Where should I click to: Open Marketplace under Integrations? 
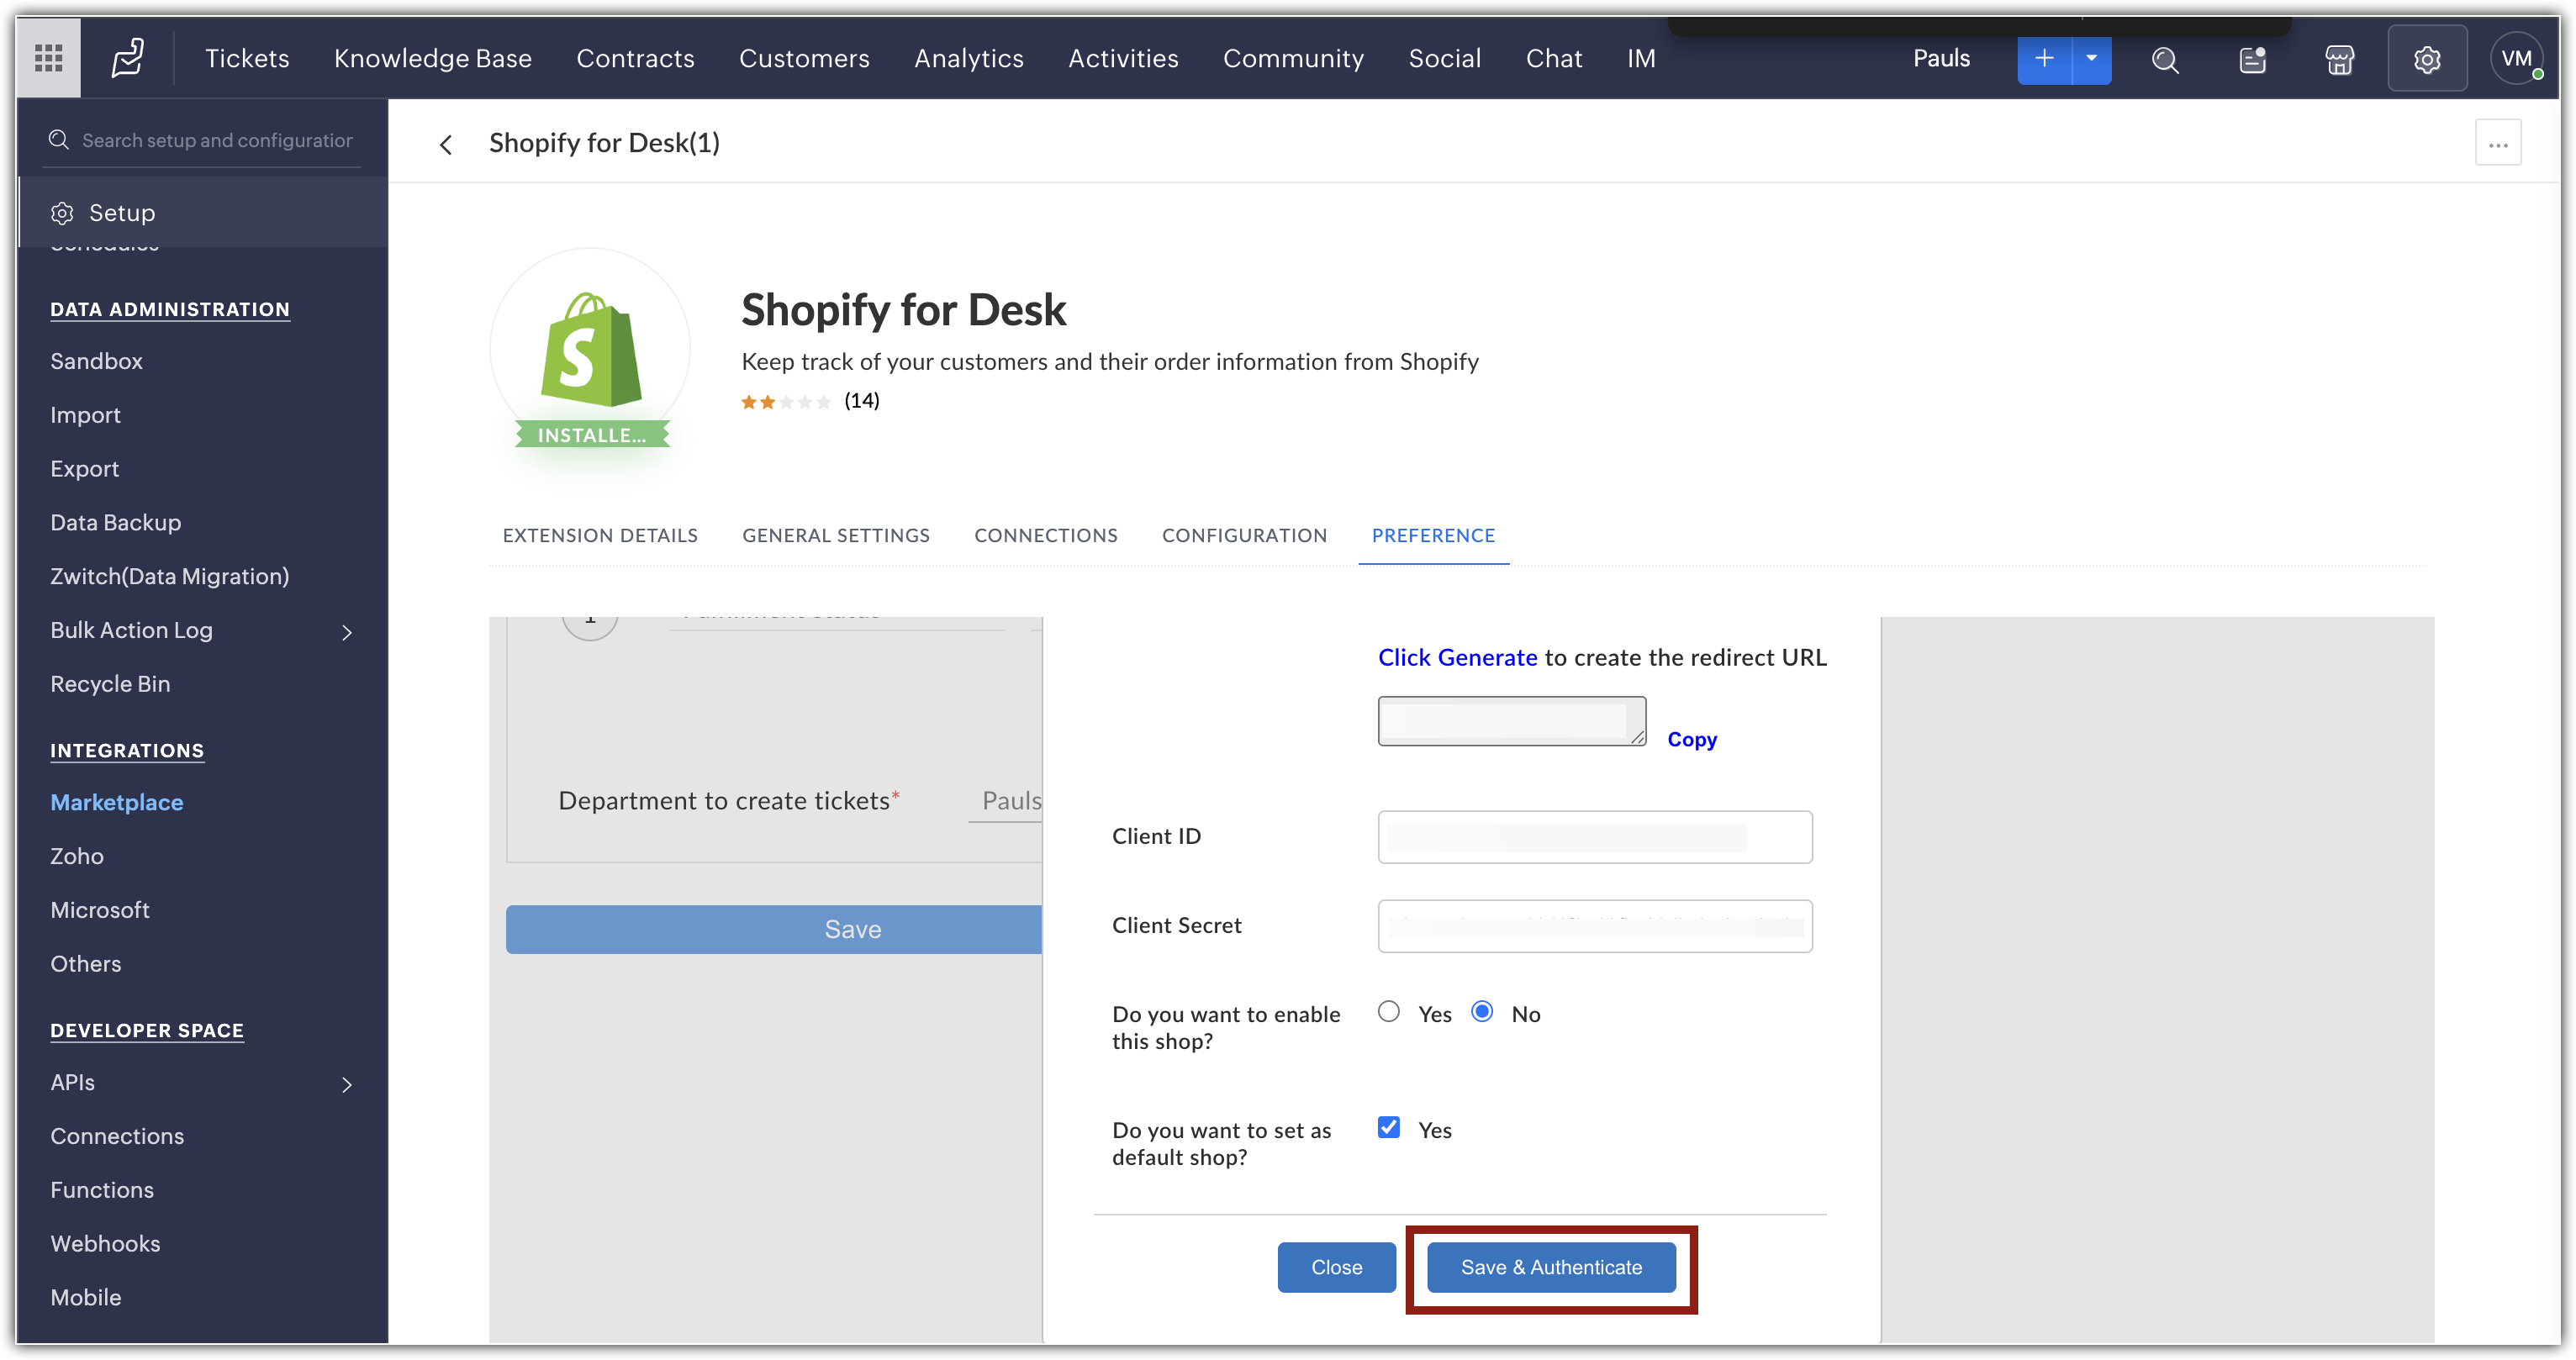tap(116, 802)
